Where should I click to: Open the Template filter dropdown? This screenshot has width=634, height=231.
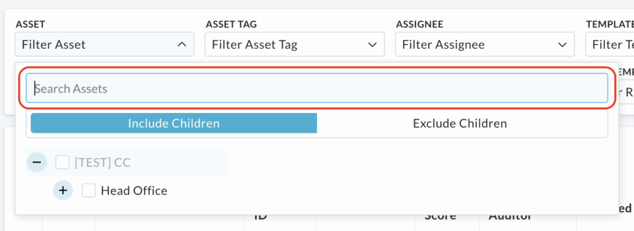[610, 44]
